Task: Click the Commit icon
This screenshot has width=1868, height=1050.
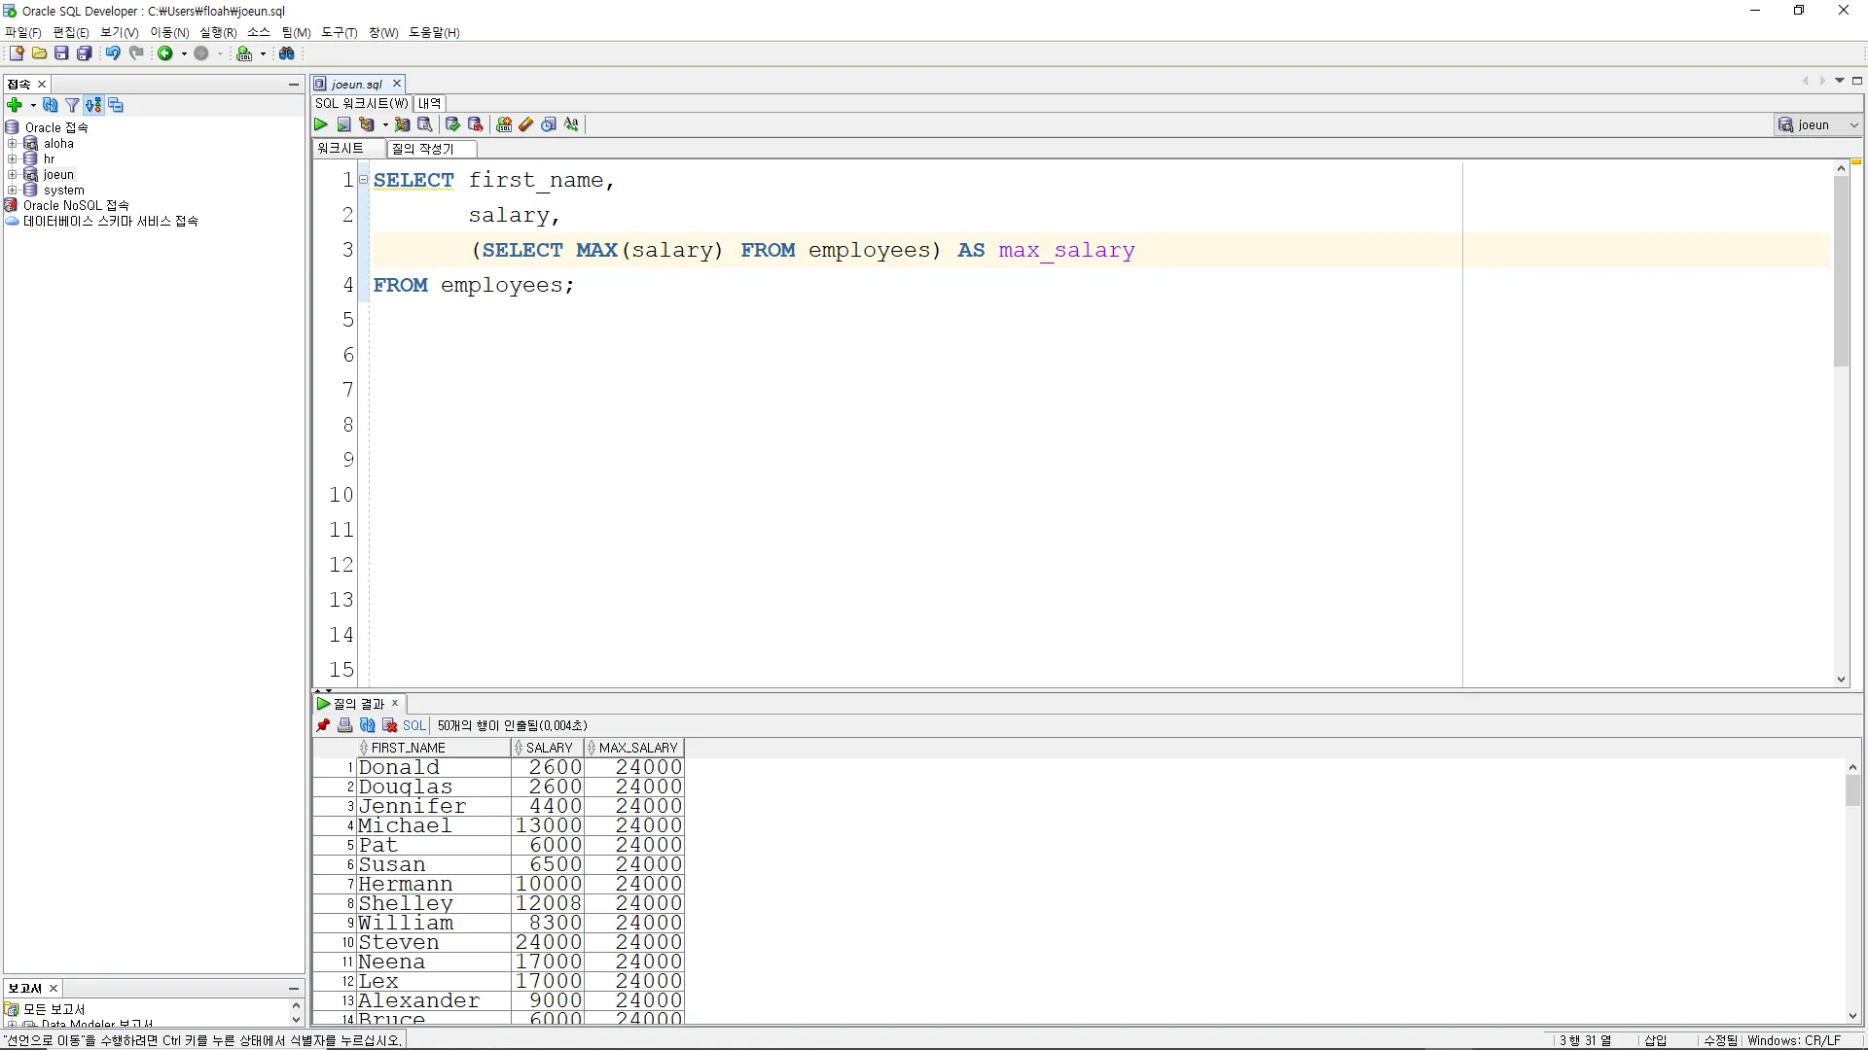Action: pos(452,124)
